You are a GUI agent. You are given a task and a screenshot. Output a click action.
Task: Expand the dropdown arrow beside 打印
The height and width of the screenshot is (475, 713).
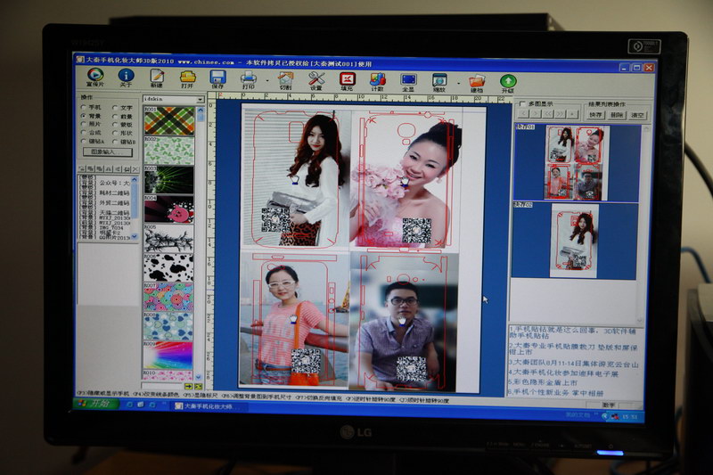pyautogui.click(x=266, y=81)
